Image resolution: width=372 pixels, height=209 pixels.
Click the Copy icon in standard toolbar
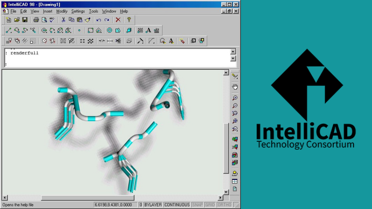[x=71, y=20]
